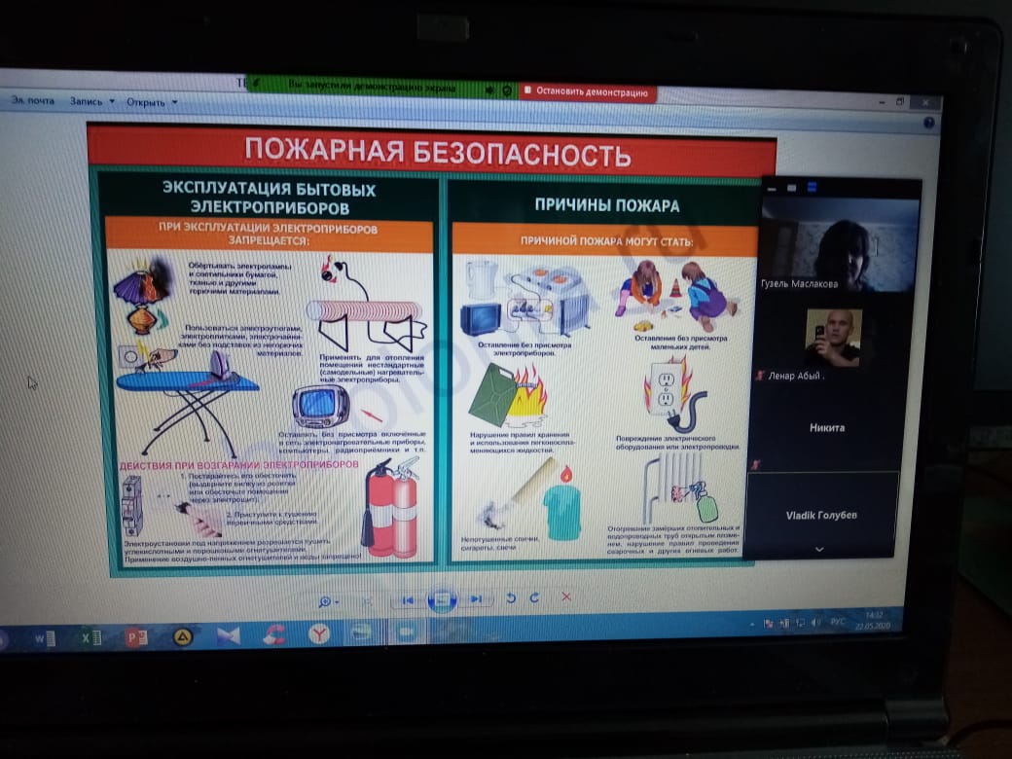Go to the previous image in viewer
The width and height of the screenshot is (1012, 759).
coord(409,600)
